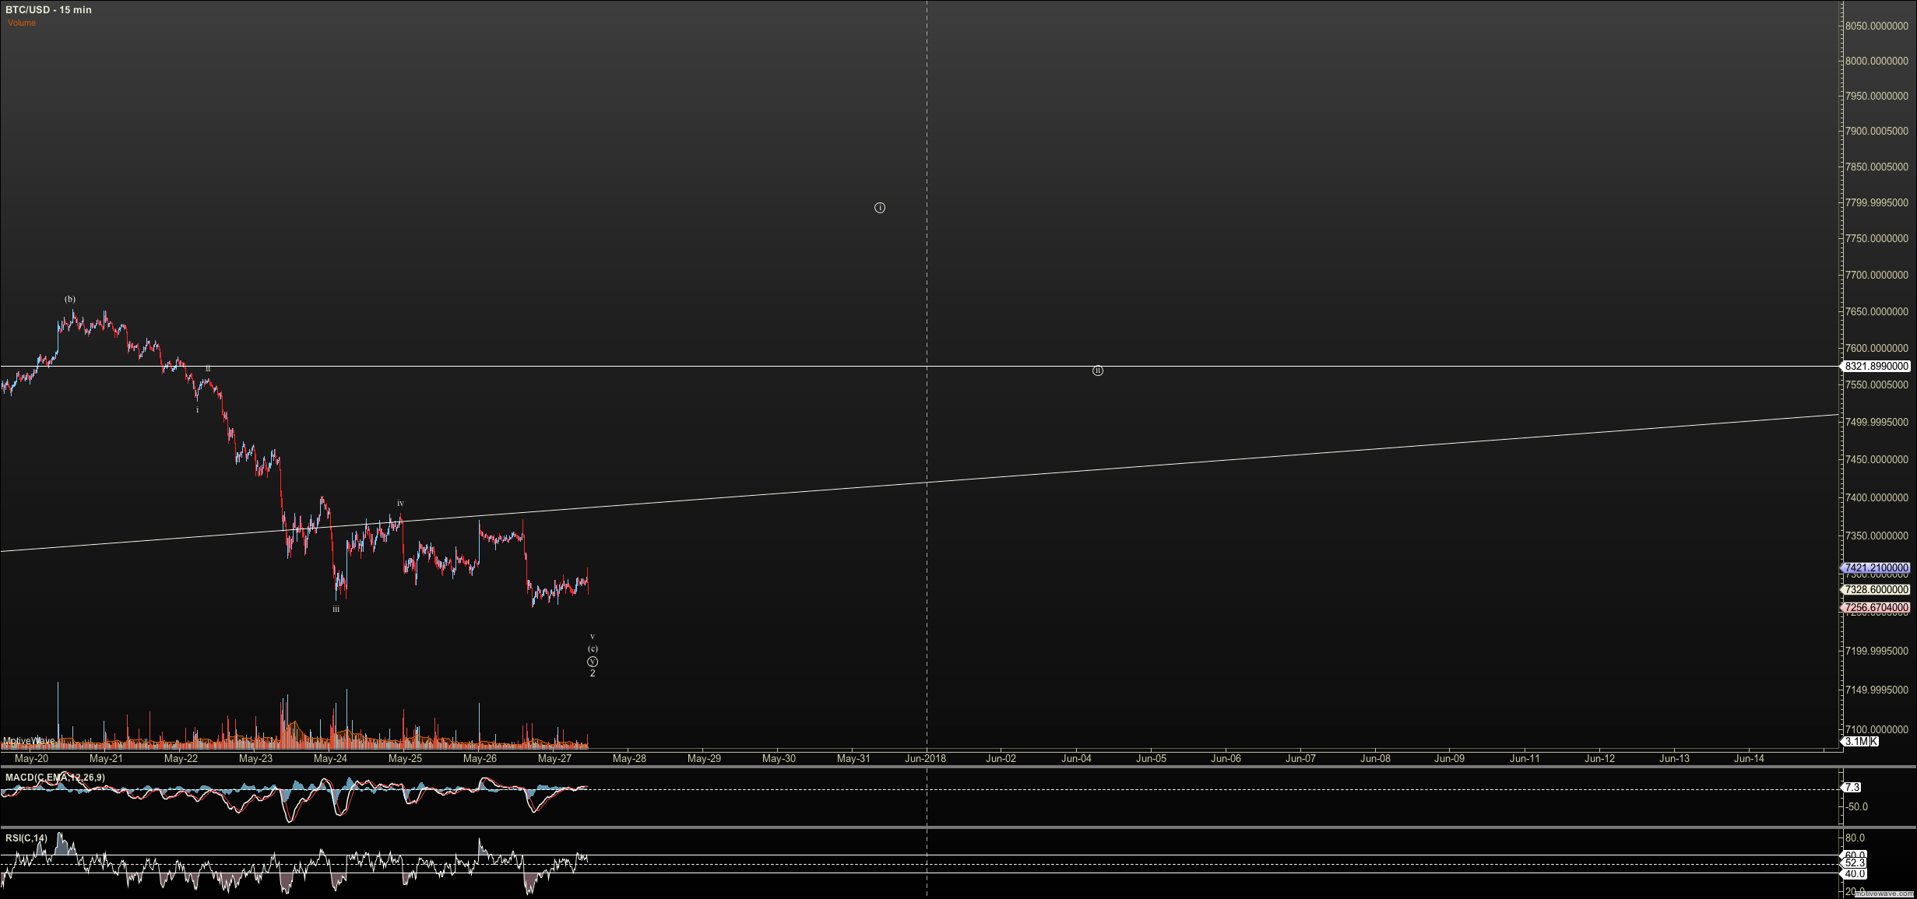Click the 7328.6000000 price tag
1917x899 pixels.
coord(1875,589)
